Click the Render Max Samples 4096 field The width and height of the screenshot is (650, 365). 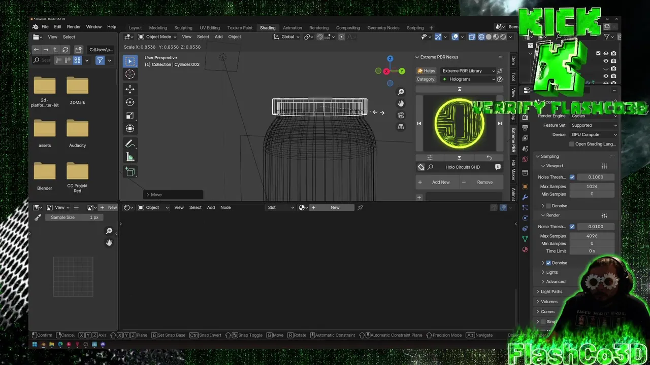point(592,236)
